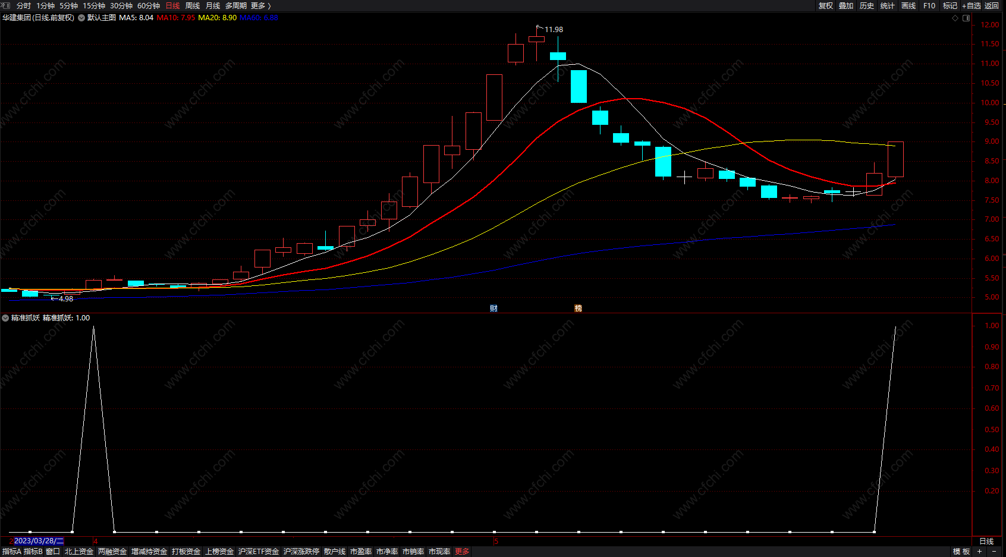Select the 北上资金 indicator tab

tap(79, 551)
